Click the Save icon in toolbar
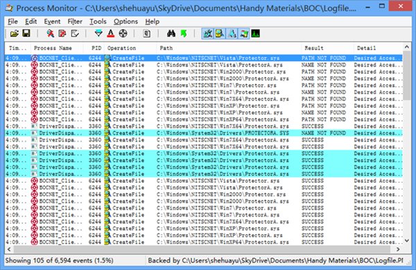 [x=26, y=33]
